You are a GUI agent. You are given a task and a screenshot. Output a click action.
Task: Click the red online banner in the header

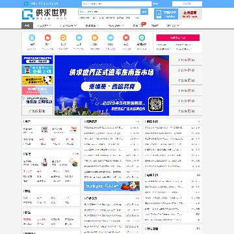point(190,14)
